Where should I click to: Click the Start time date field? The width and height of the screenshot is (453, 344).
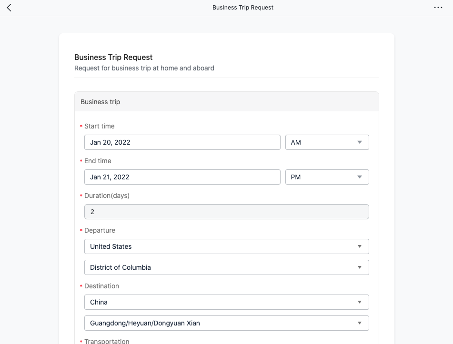click(182, 142)
